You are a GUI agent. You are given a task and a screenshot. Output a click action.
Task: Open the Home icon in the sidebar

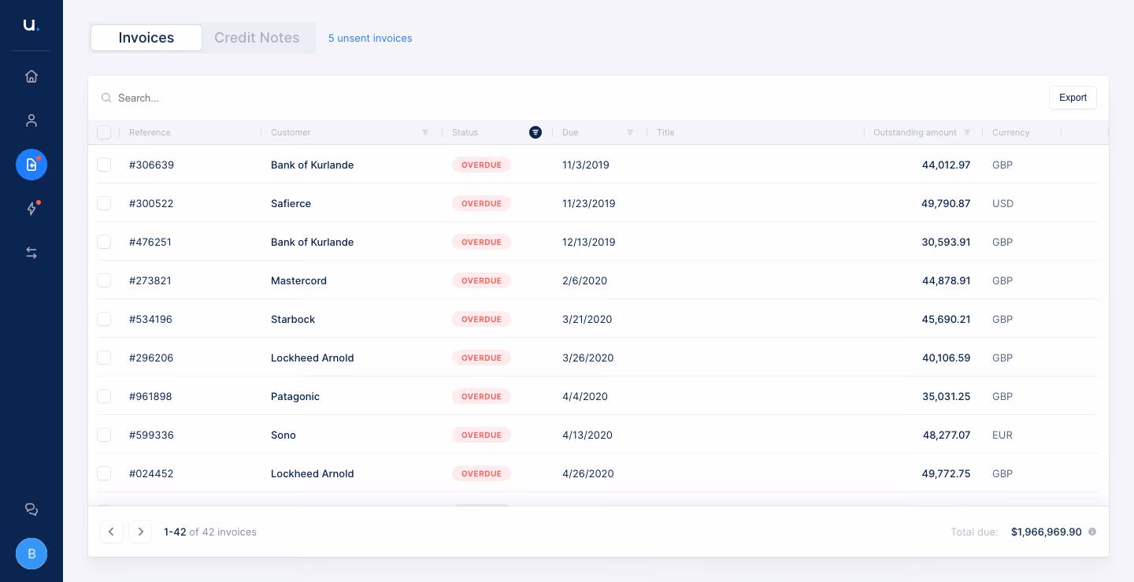pos(31,76)
